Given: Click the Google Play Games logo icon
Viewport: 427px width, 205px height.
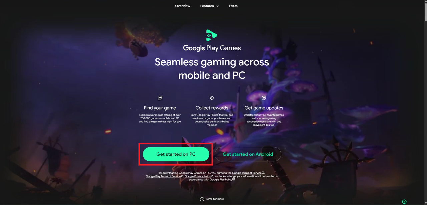Looking at the screenshot, I should point(211,35).
